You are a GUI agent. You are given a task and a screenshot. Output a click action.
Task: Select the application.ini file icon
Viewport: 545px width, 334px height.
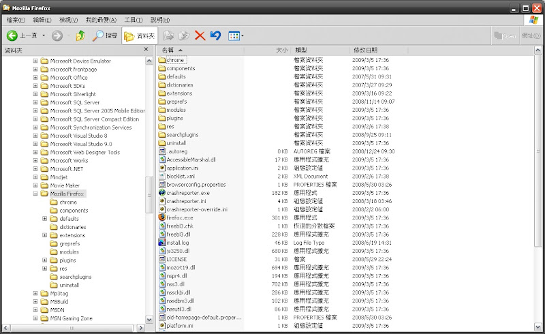[162, 168]
